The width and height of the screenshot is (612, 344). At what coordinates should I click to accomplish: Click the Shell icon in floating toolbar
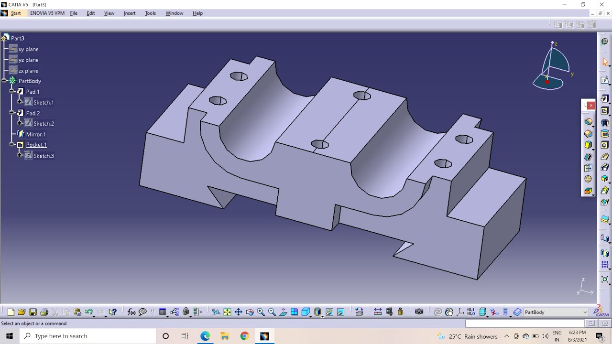coord(588,156)
